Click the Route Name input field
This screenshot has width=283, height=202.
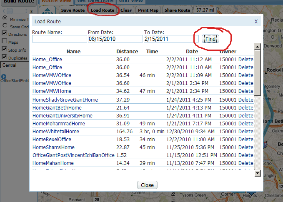tap(59, 39)
